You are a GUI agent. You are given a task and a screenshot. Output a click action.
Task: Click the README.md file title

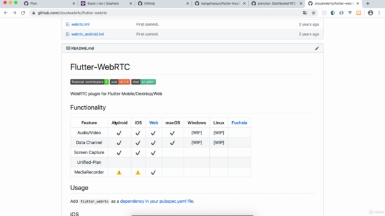(82, 48)
